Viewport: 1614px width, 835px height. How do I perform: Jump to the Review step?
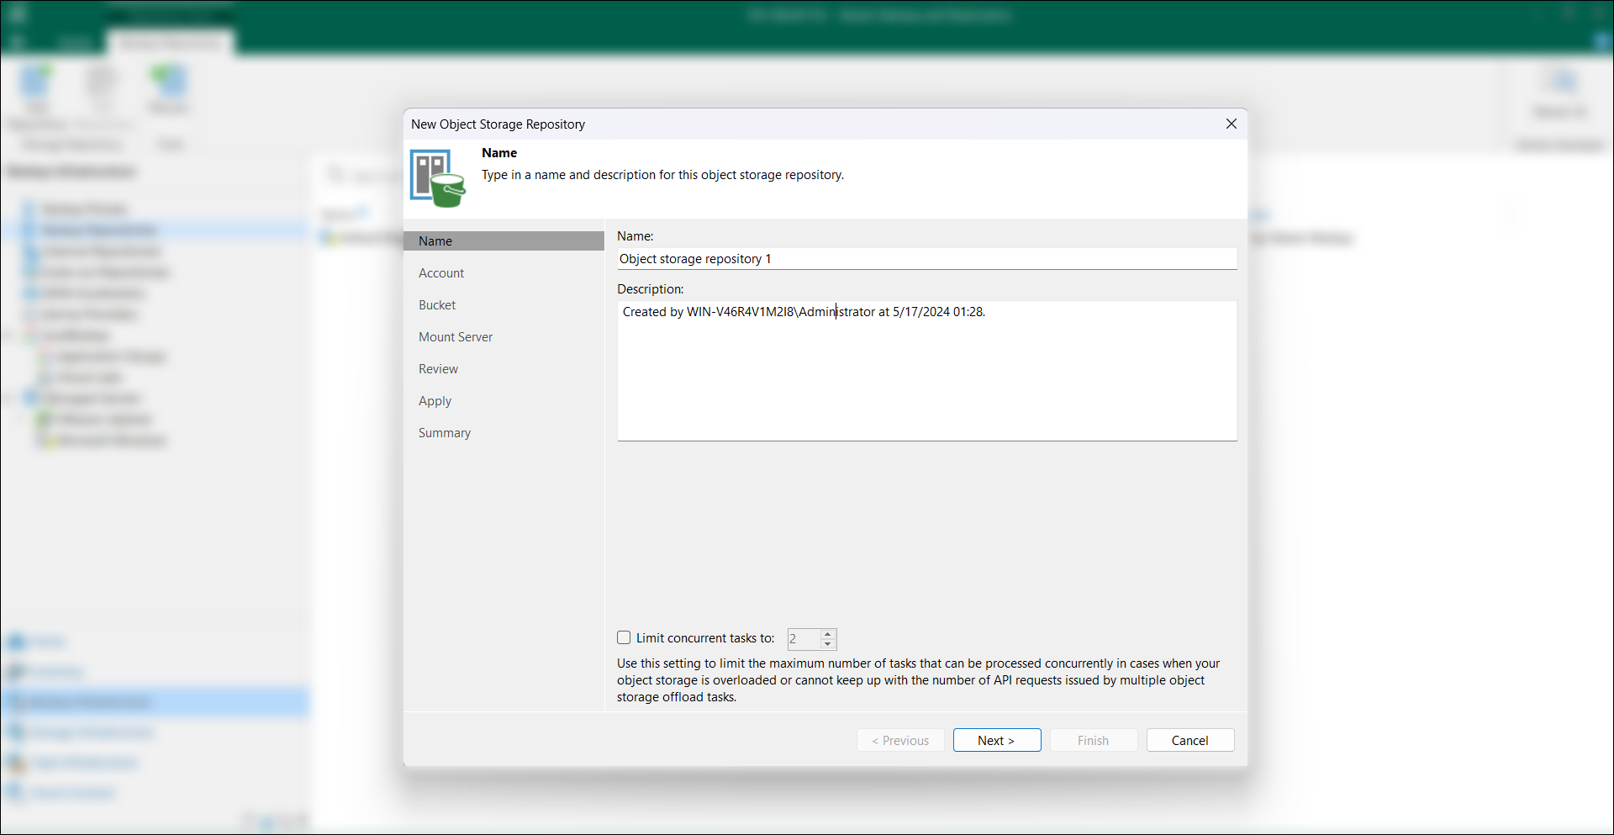point(438,369)
